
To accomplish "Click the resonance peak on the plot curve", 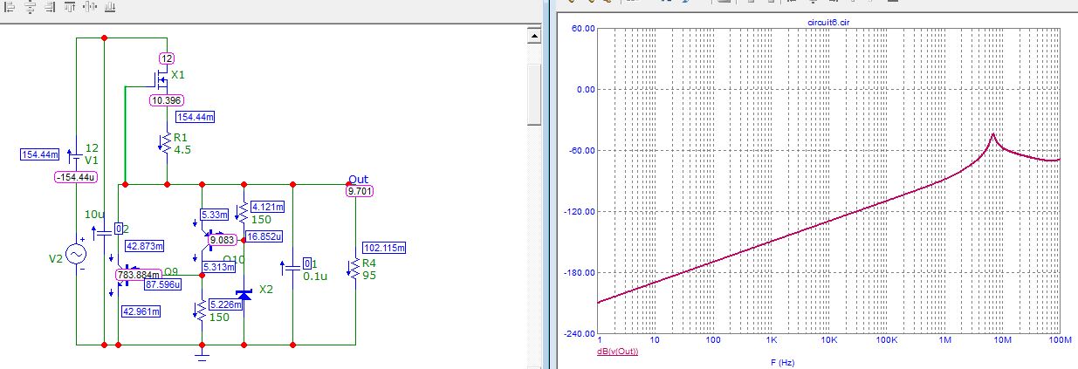I will click(x=992, y=135).
